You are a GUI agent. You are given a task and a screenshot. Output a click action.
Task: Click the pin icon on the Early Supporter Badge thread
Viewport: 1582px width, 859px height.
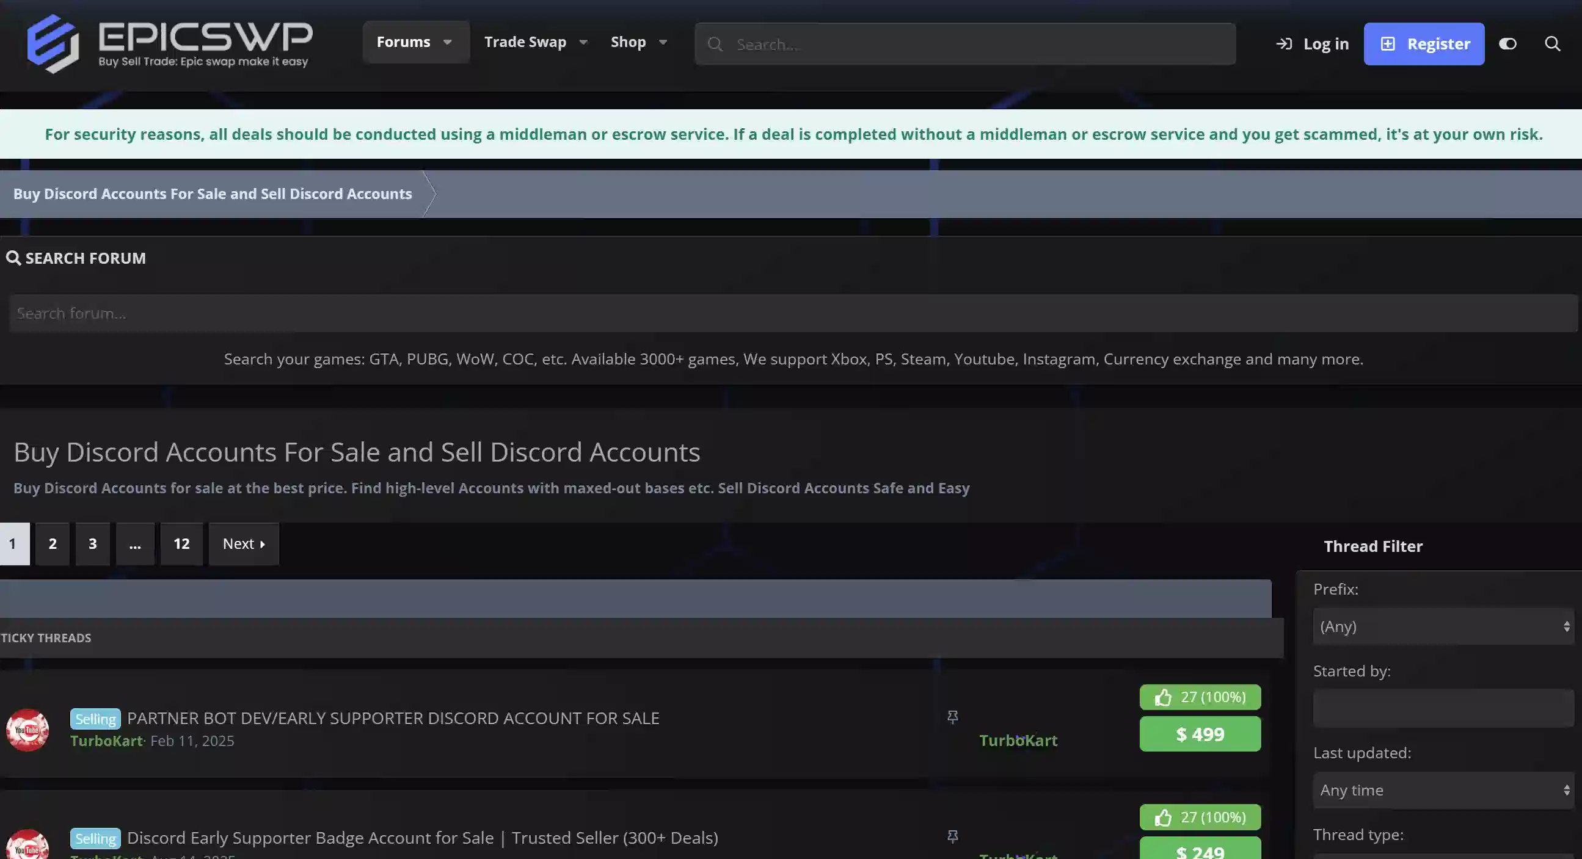point(952,836)
